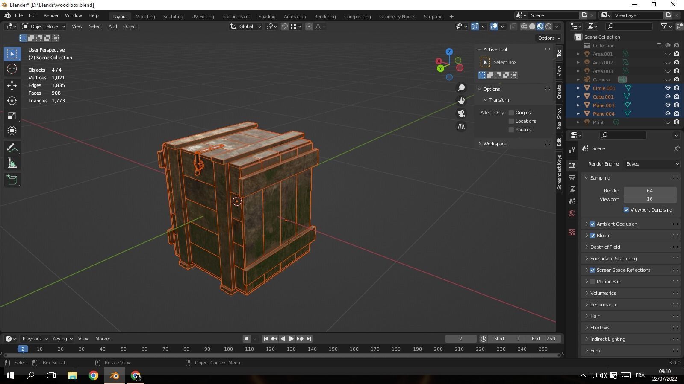Switch to the Shading workspace tab
The width and height of the screenshot is (684, 384).
267,17
